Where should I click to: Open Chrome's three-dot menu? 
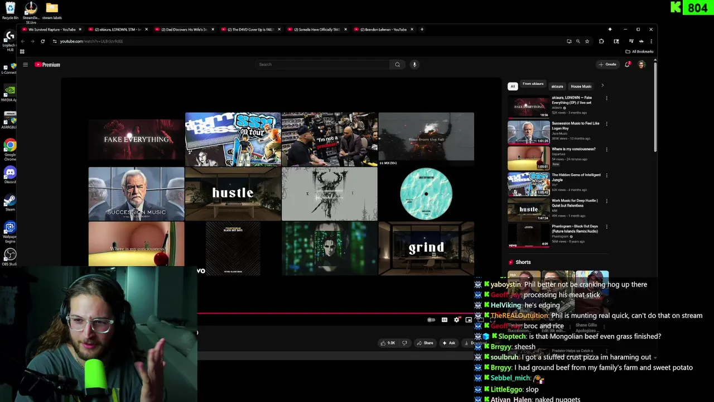(651, 41)
